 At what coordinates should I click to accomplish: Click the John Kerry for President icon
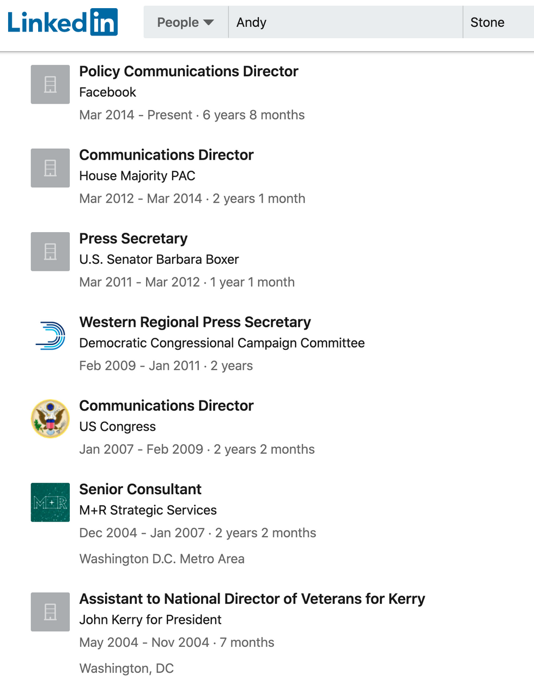click(x=50, y=612)
